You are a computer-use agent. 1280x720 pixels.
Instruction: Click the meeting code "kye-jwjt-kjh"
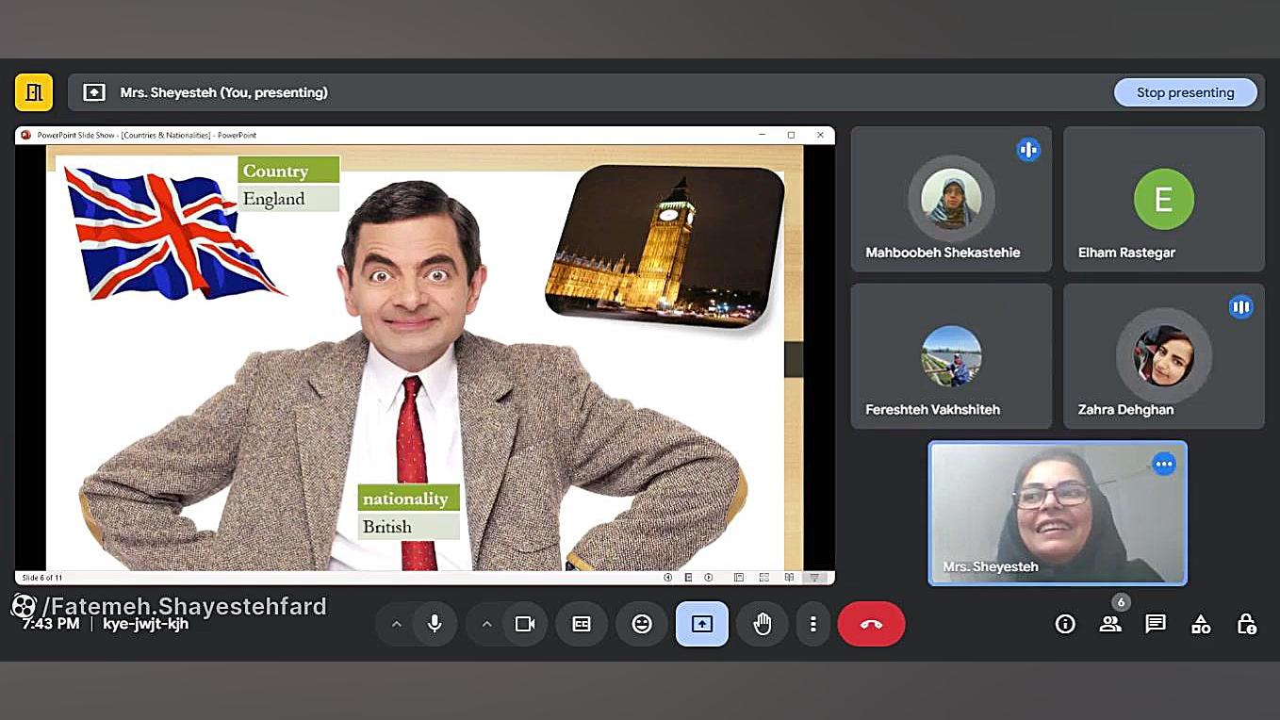tap(145, 624)
